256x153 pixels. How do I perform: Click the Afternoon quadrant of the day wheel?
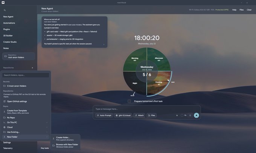(159, 59)
